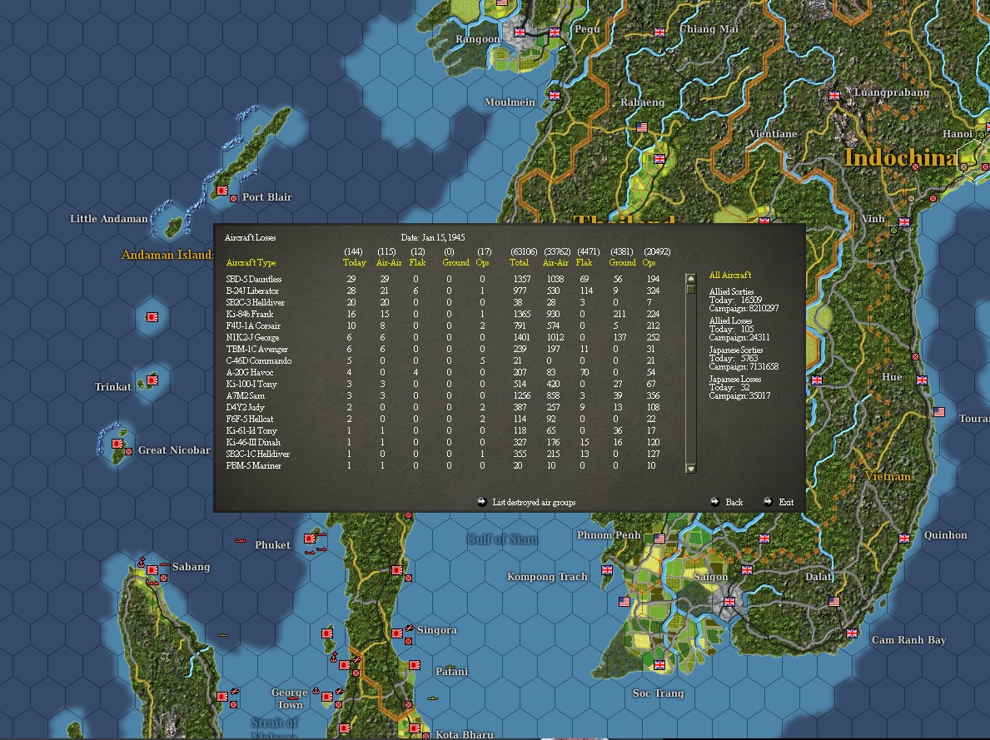This screenshot has height=740, width=990.
Task: Select the Japanese flag base at Patani
Action: click(414, 665)
